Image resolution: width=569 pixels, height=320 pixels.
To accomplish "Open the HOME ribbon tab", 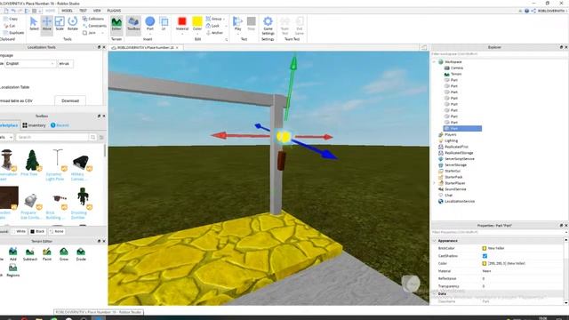I will click(x=50, y=11).
